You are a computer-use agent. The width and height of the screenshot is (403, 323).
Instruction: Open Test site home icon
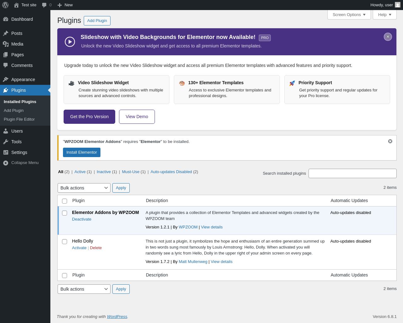coord(16,5)
